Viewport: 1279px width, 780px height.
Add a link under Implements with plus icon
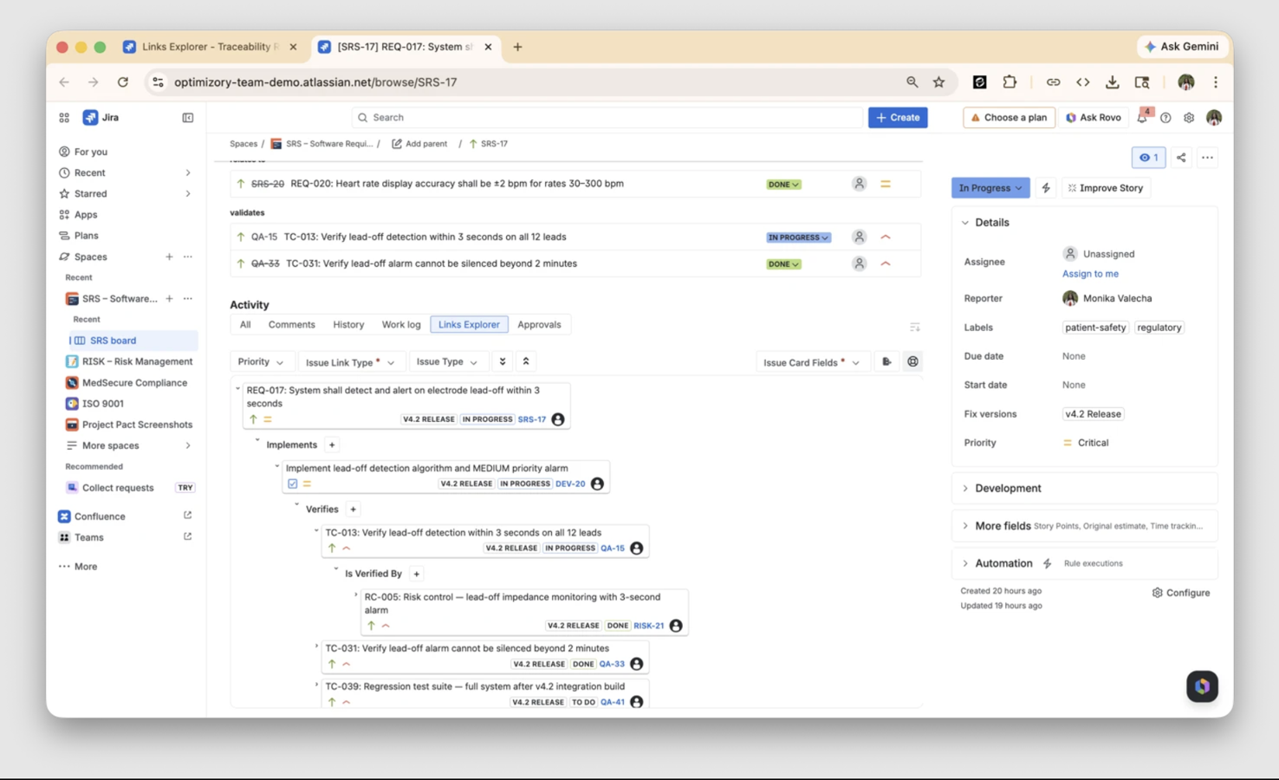(x=332, y=445)
